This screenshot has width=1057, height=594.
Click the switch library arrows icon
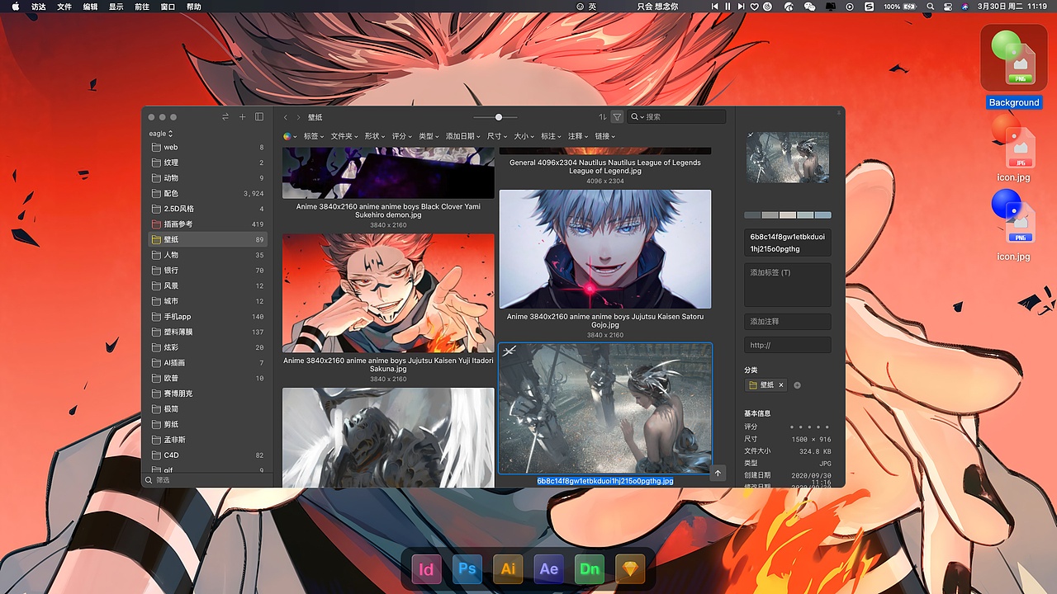click(225, 117)
